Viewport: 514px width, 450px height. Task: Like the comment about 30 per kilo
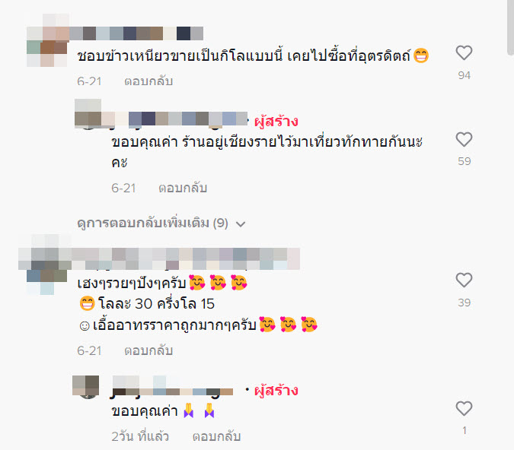click(x=464, y=280)
